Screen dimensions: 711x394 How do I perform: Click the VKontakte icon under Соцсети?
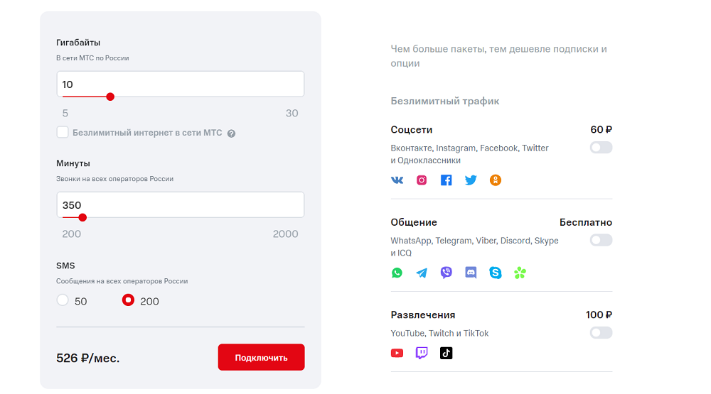[x=397, y=180]
